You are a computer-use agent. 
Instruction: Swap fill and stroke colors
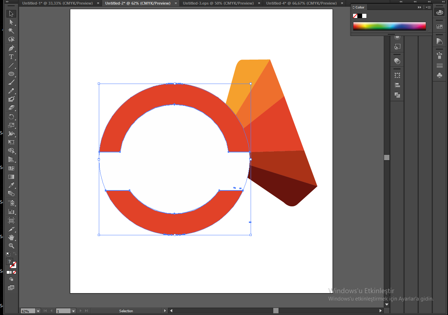15,254
